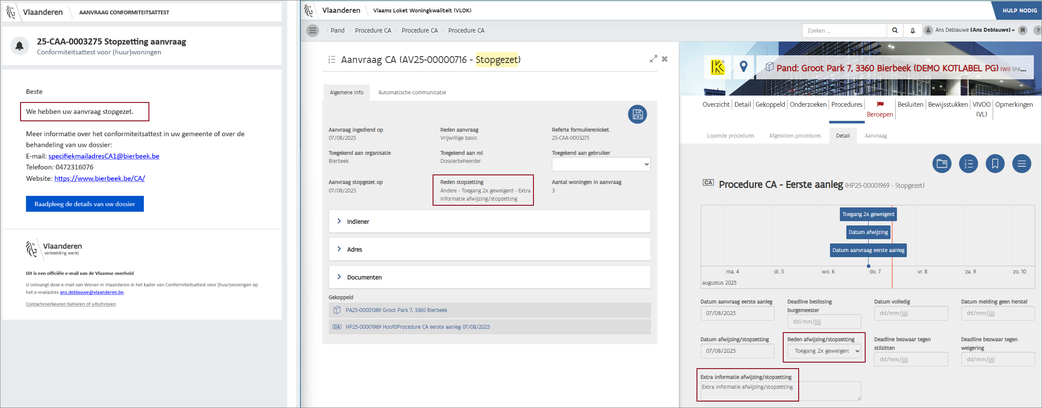Viewport: 1042px width, 408px height.
Task: Click the round bookmark icon button
Action: tap(995, 164)
